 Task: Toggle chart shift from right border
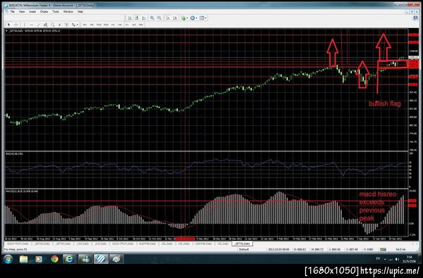coord(175,18)
